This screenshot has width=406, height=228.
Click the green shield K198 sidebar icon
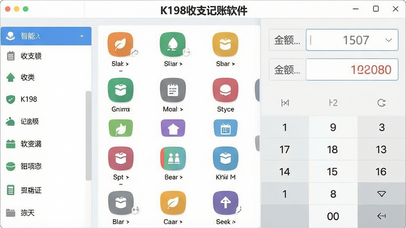tap(11, 99)
